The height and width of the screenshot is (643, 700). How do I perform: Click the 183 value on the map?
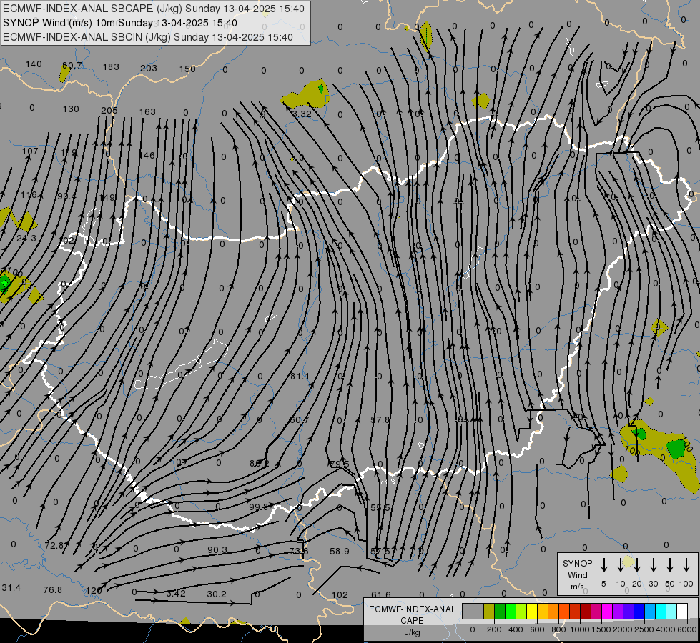[111, 67]
